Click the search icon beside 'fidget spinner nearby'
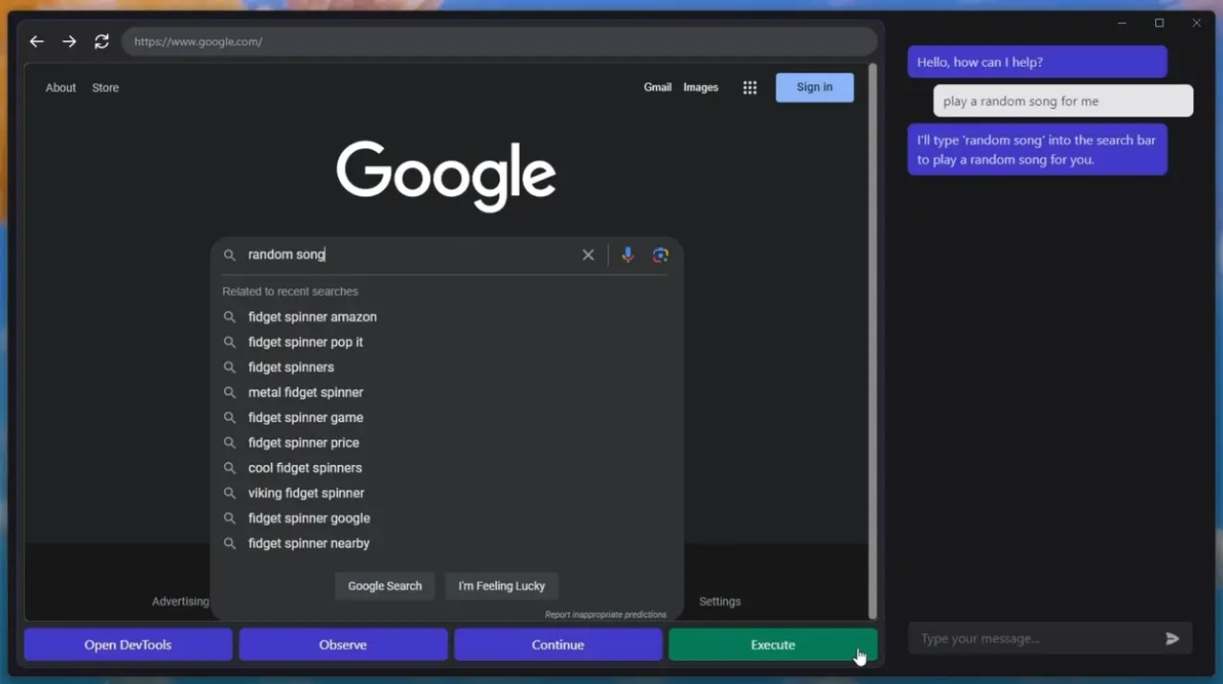This screenshot has width=1223, height=684. point(230,543)
